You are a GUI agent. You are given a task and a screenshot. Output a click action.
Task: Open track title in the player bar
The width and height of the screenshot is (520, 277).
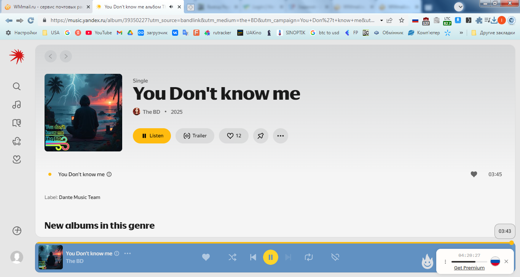point(89,253)
